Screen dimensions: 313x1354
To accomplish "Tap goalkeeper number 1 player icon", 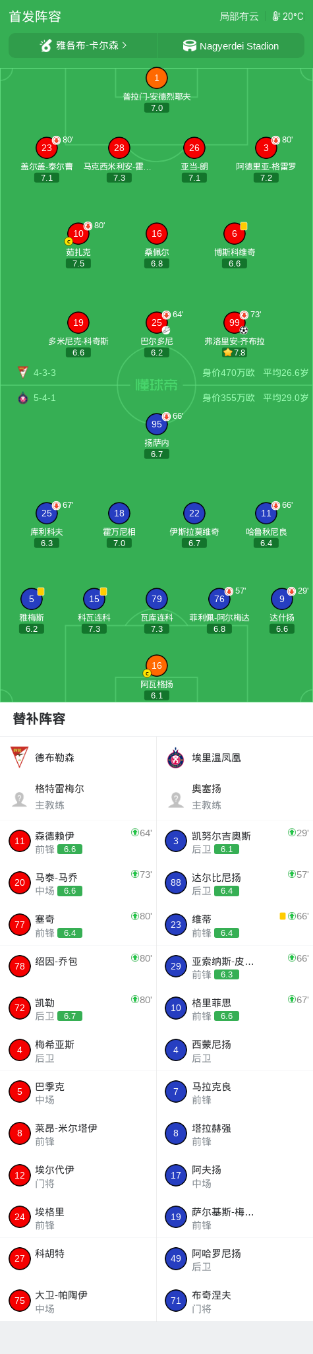I will point(156,78).
